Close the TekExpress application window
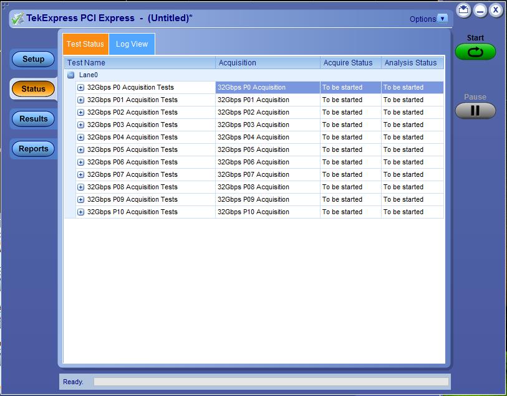The height and width of the screenshot is (396, 507). 496,11
